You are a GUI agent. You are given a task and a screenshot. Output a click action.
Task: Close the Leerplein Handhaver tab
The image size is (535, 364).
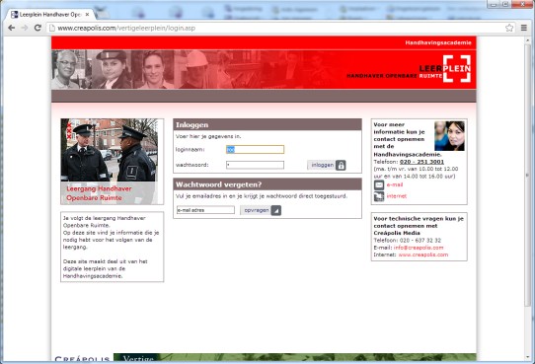coord(87,15)
